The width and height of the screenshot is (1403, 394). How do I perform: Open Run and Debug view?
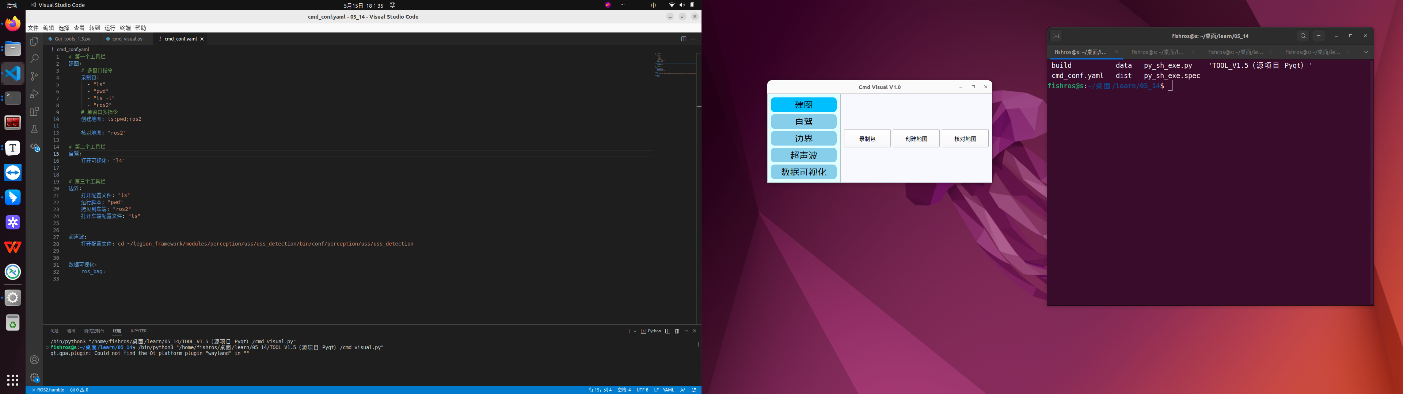pos(34,94)
